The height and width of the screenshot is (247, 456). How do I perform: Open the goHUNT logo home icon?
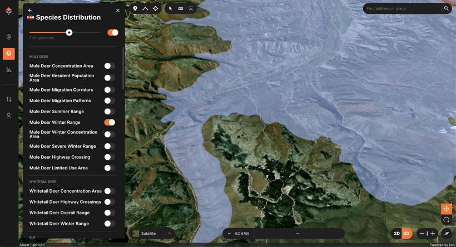[9, 11]
